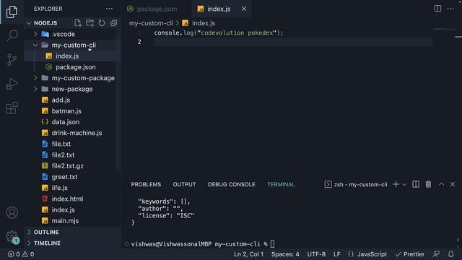The height and width of the screenshot is (260, 462).
Task: Open the Extensions view icon
Action: 12,108
